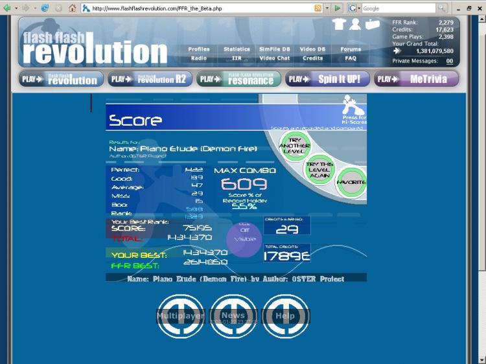Click the FFR Best score 2614850
This screenshot has height=364, width=486.
click(205, 262)
